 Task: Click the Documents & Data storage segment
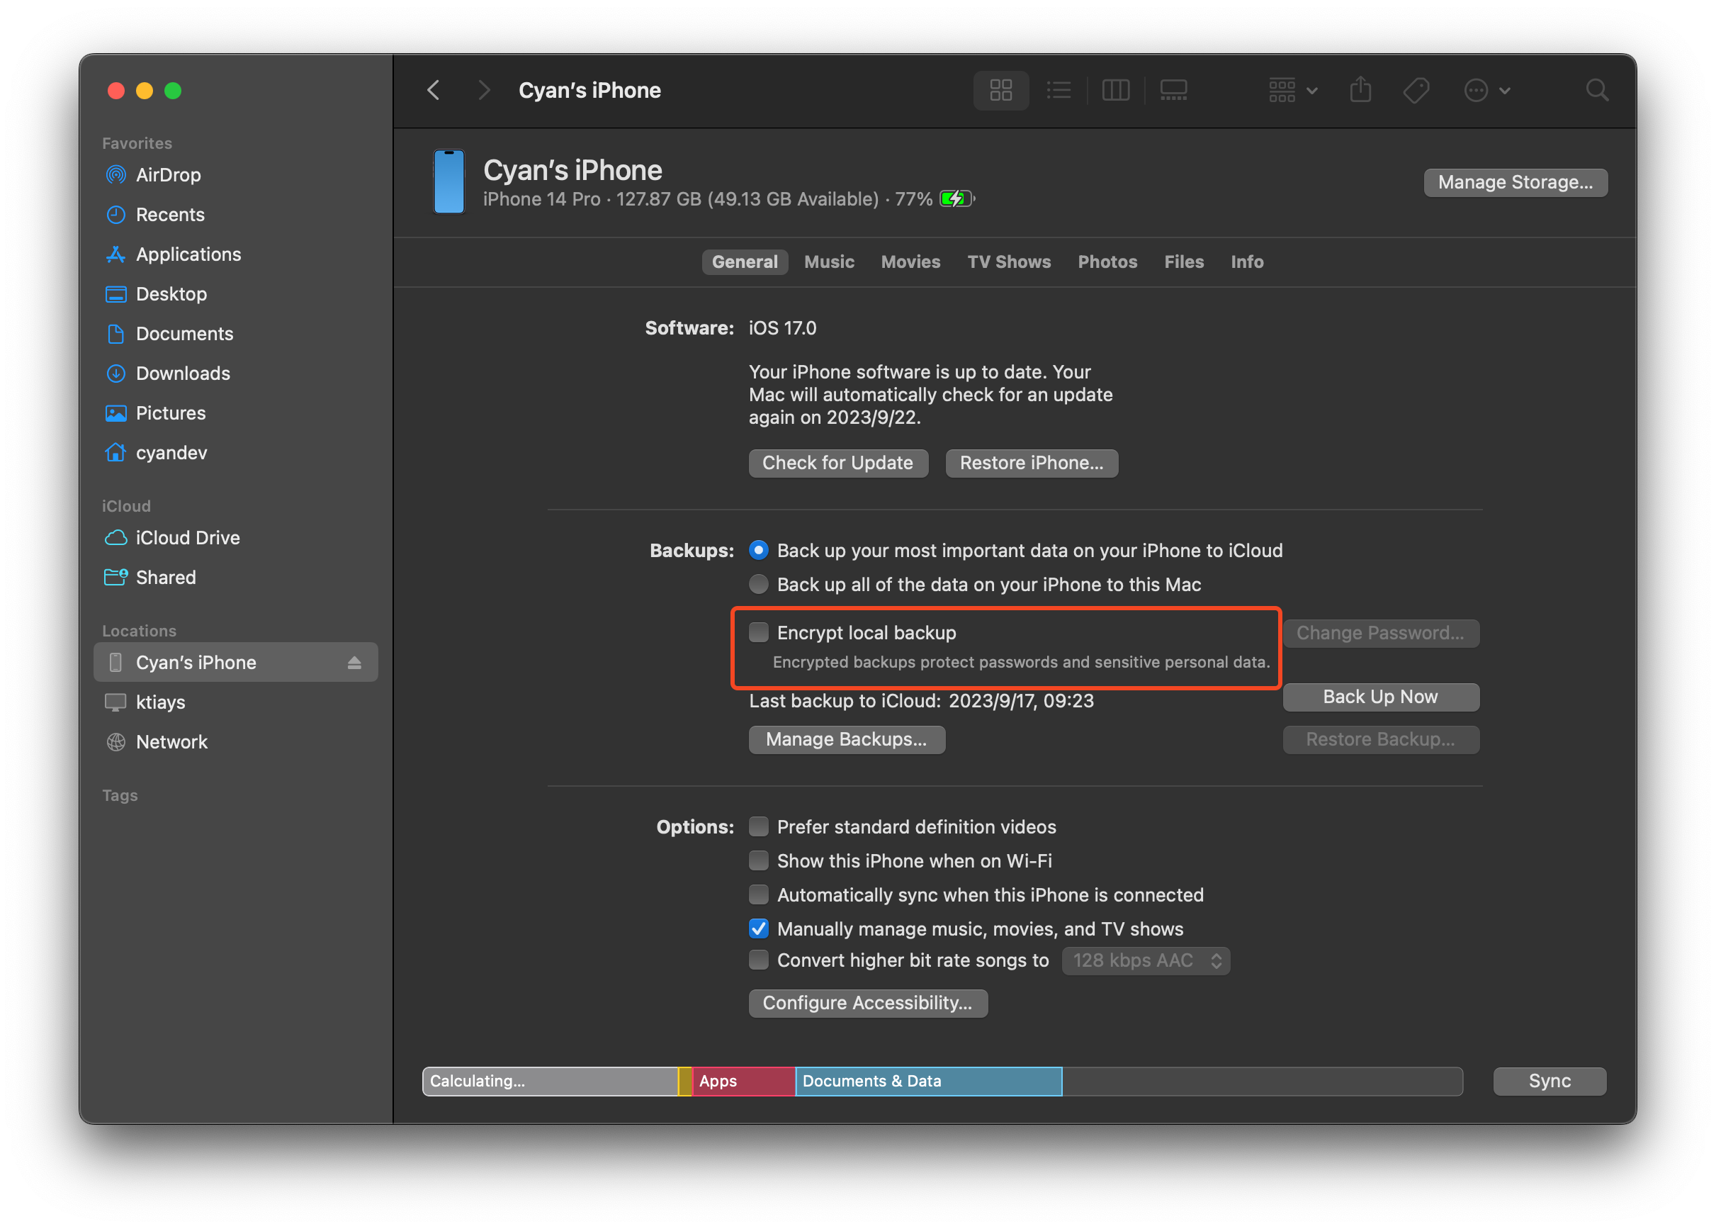(x=928, y=1081)
